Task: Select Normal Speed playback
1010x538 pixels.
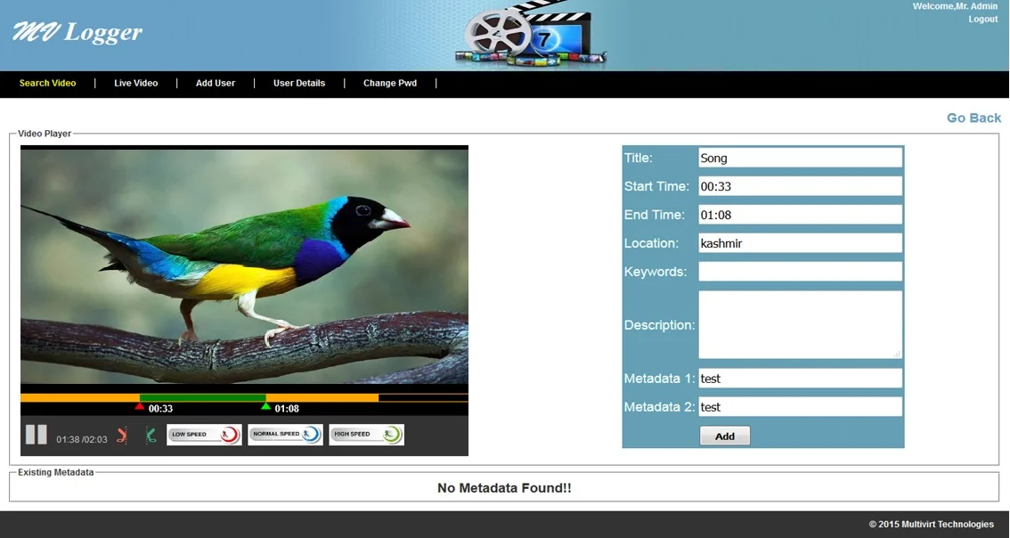Action: [x=285, y=434]
